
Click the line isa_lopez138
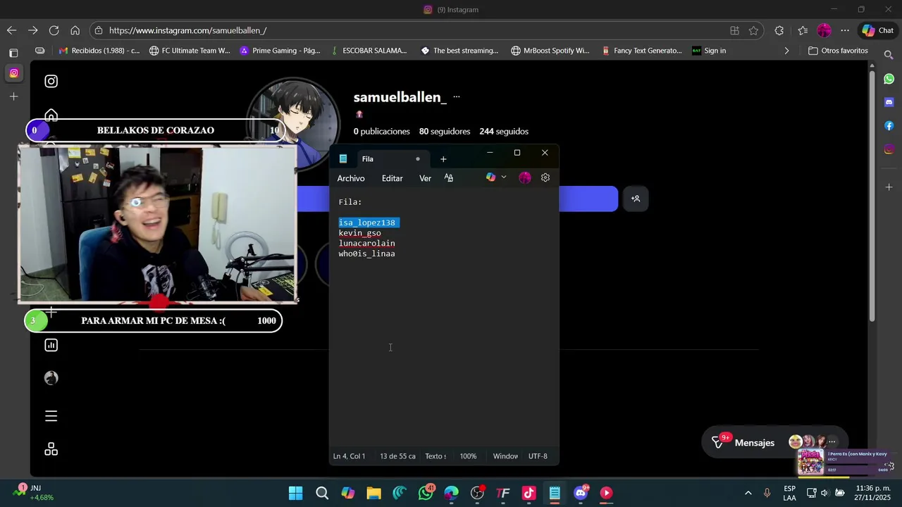367,223
